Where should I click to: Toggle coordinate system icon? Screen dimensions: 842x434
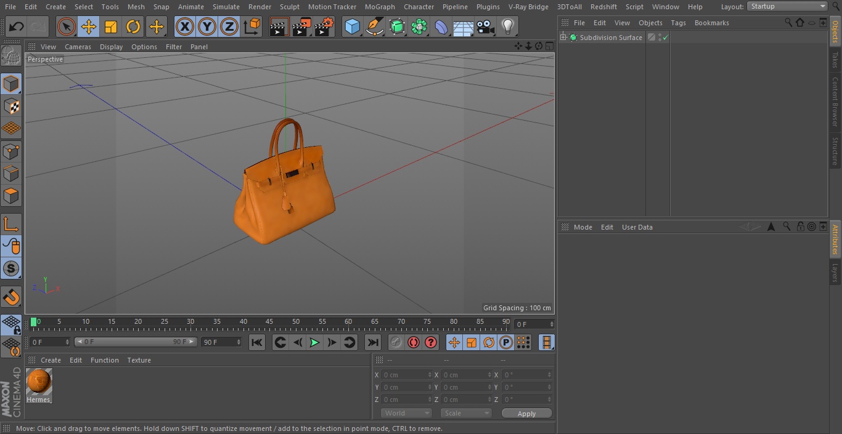pos(252,26)
